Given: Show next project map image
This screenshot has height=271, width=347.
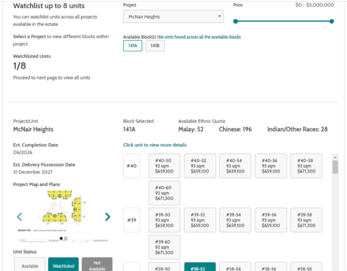Looking at the screenshot, I should (107, 217).
